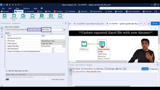Open messages list view icon in Results
This screenshot has height=90, width=160.
click(x=70, y=70)
